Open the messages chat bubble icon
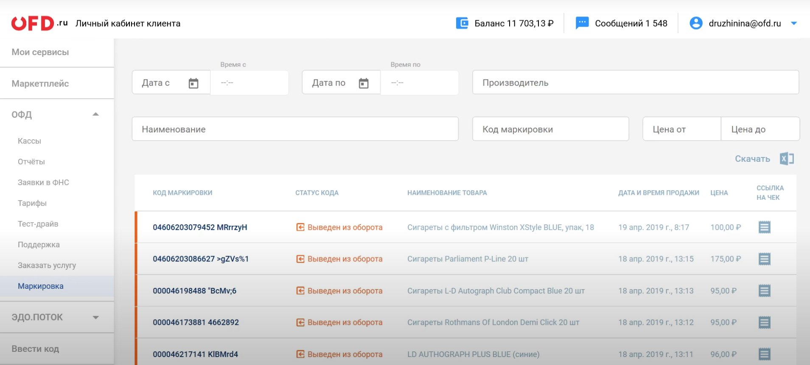The height and width of the screenshot is (365, 810). [582, 23]
